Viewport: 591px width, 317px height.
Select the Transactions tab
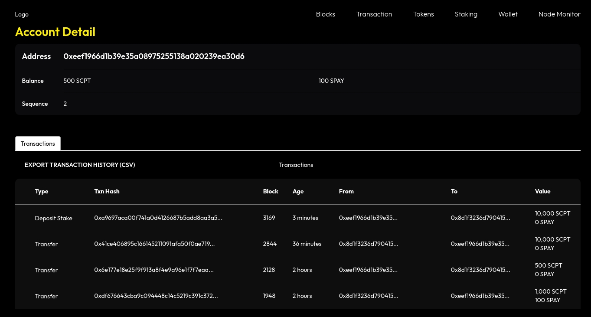(x=38, y=144)
